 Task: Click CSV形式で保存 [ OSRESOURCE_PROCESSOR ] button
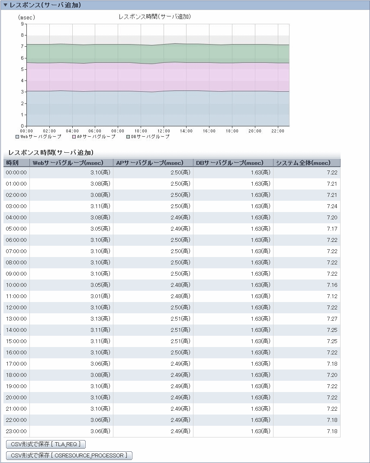69,455
